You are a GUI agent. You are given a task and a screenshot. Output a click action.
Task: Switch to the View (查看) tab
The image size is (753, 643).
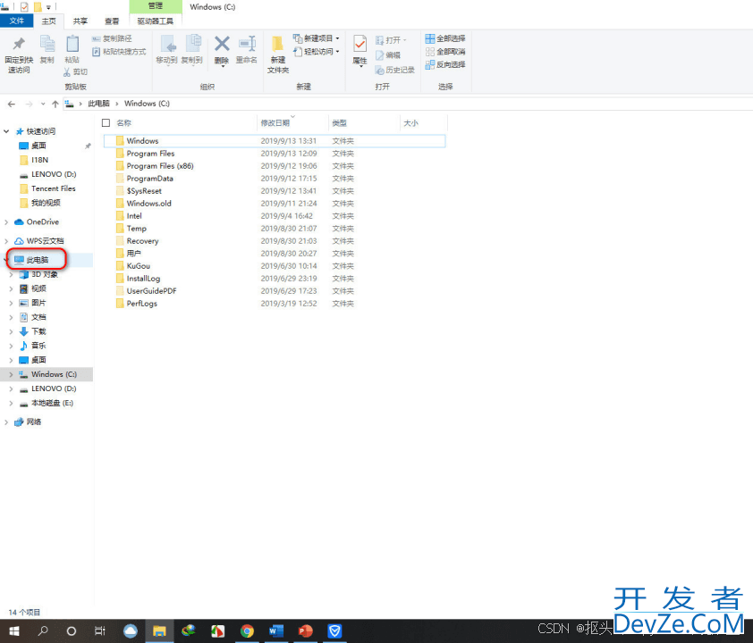tap(112, 21)
